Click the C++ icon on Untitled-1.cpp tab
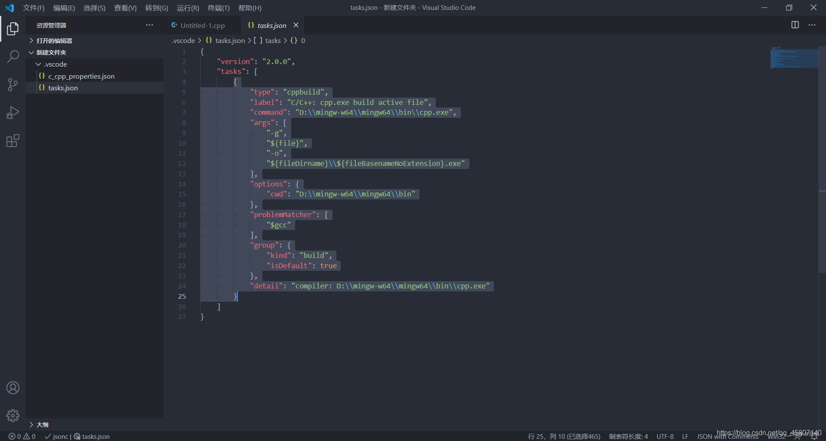This screenshot has height=441, width=826. coord(174,25)
